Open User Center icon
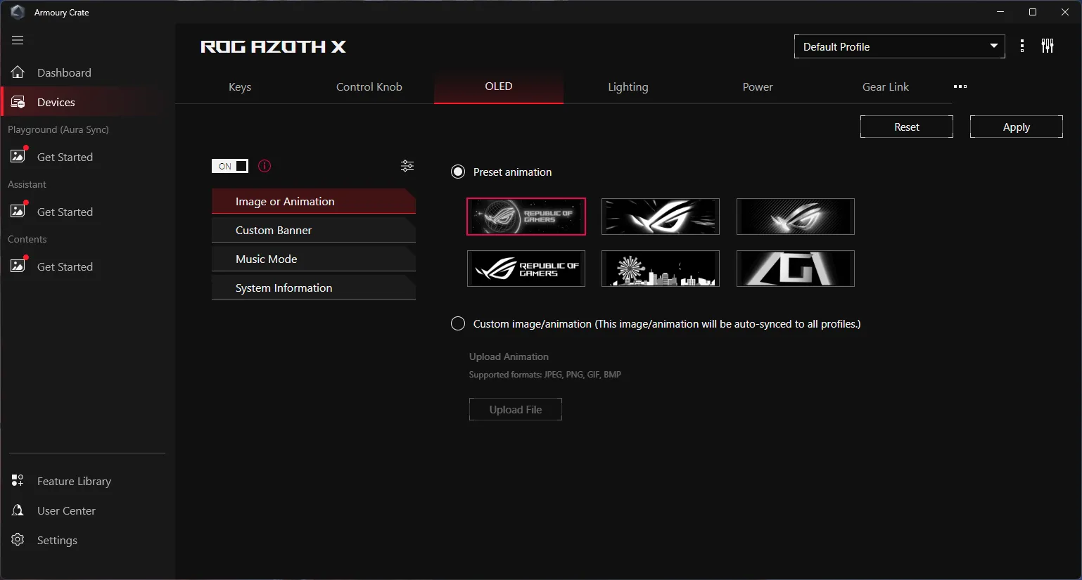The image size is (1082, 580). point(18,510)
